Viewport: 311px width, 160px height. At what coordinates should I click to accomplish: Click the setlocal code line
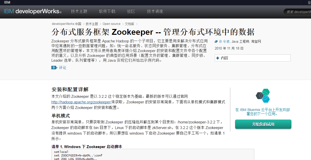pos(61,152)
